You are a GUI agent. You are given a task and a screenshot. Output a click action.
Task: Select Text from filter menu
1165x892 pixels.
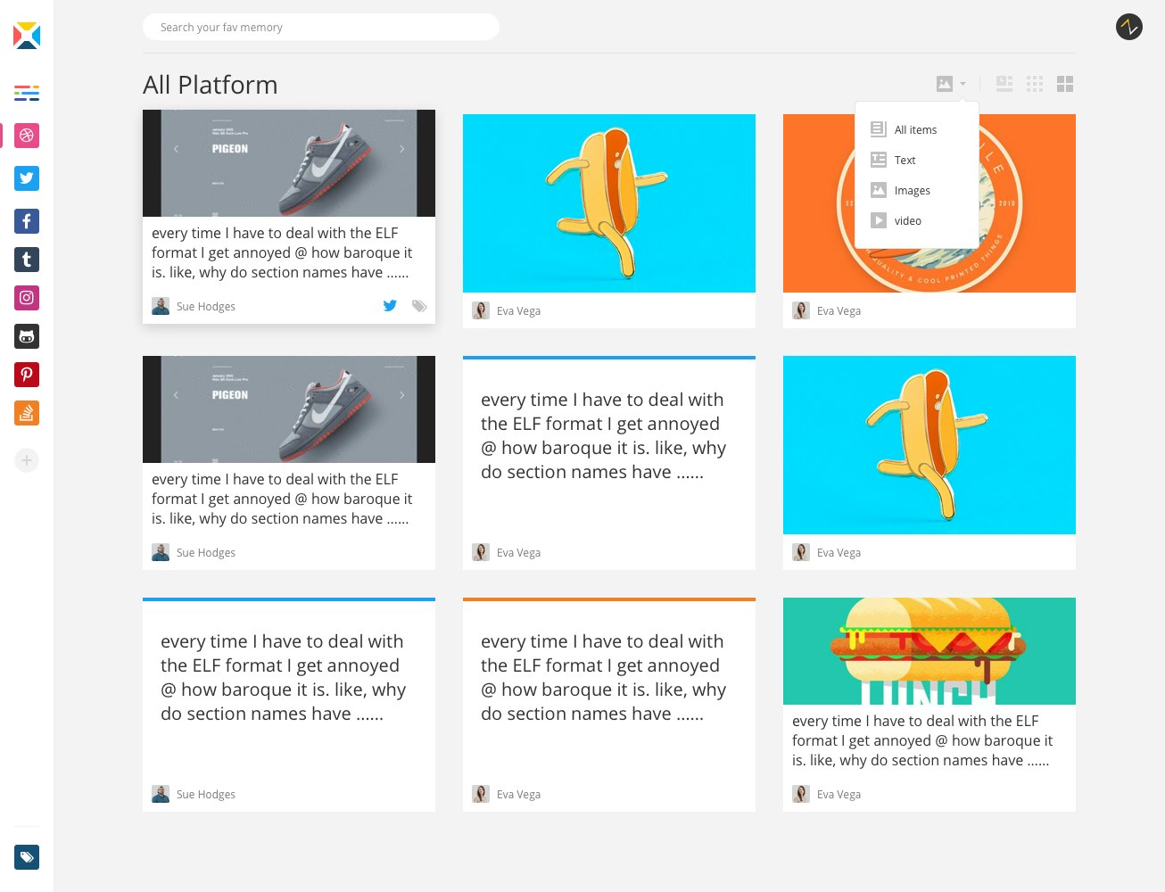click(x=917, y=160)
